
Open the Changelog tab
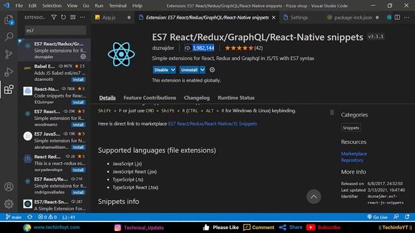click(x=196, y=98)
